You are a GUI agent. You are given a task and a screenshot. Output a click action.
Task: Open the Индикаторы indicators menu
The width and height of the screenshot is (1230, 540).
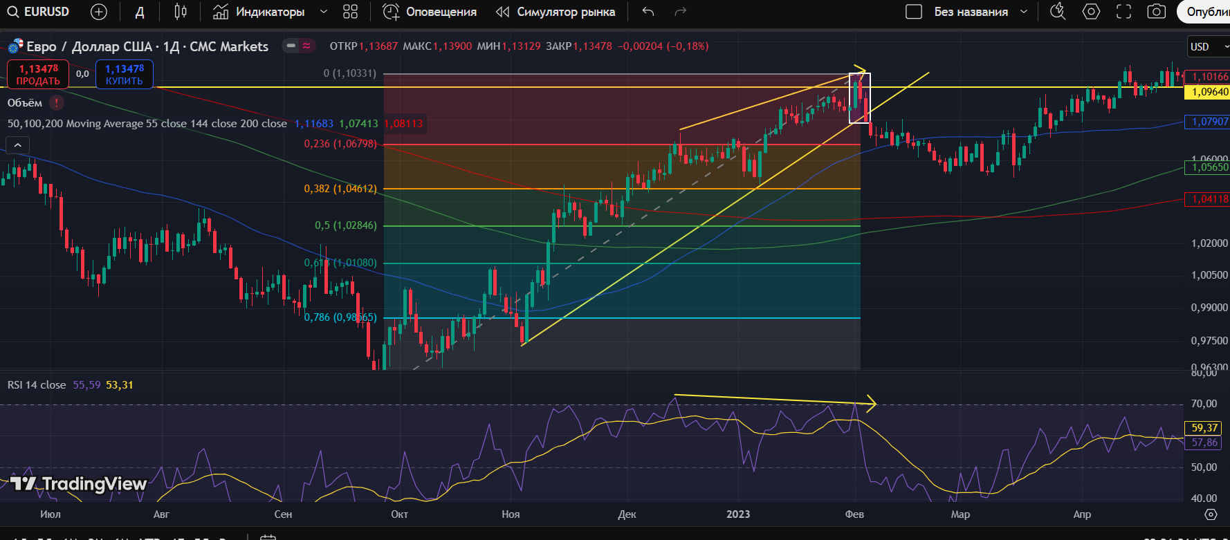pyautogui.click(x=259, y=12)
